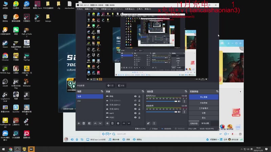Click the Sources list scrollbar
Image resolution: width=271 pixels, height=152 pixels.
coord(143,103)
